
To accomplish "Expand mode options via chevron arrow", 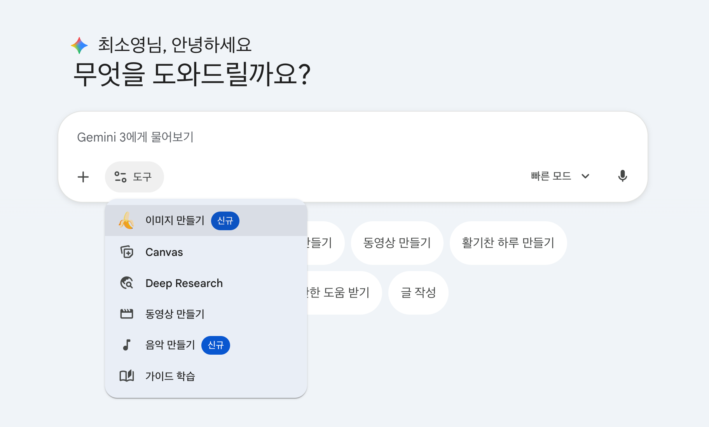I will click(x=585, y=176).
